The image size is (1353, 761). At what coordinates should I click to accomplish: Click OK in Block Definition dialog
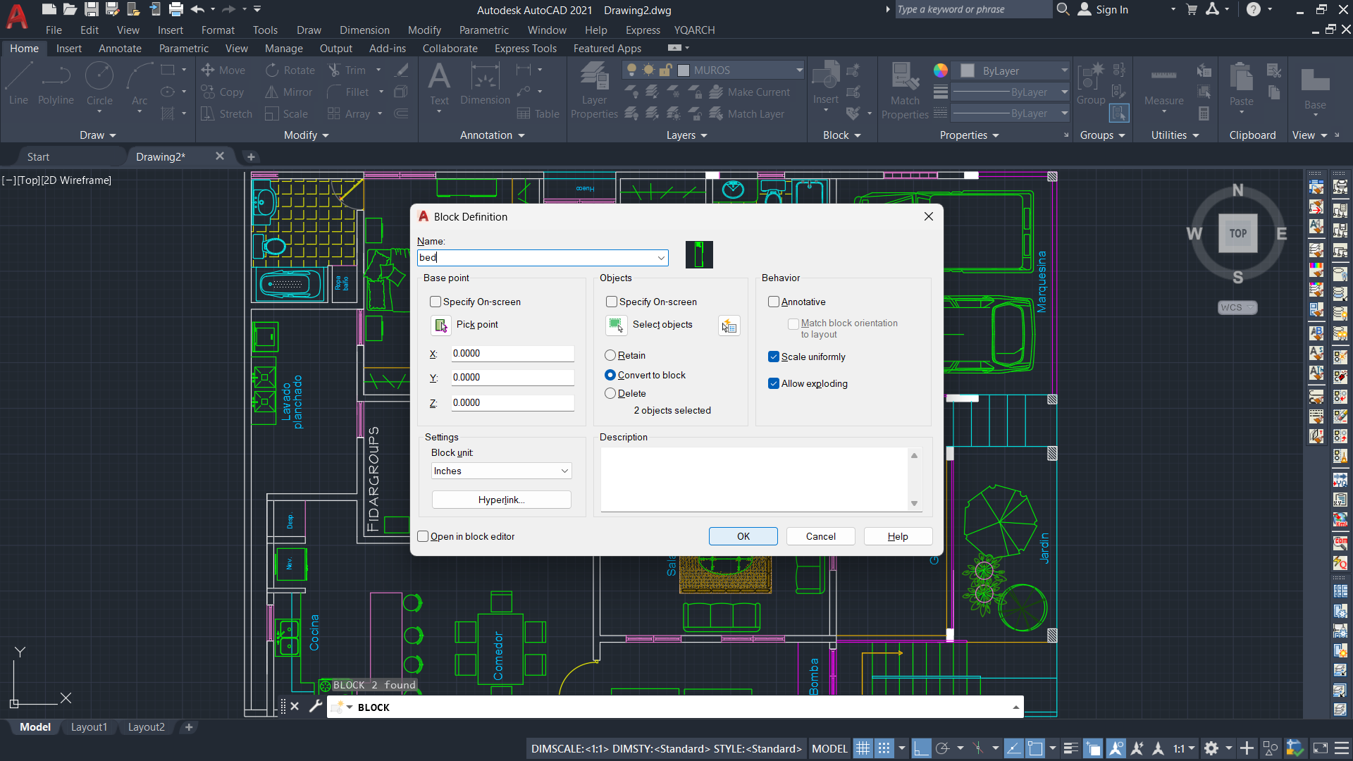point(743,536)
